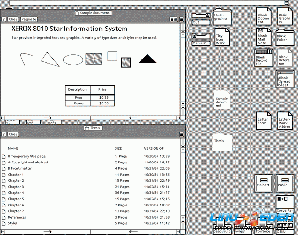This screenshot has height=235, width=298.
Task: Select the large gray shaded rectangle
Action: click(x=94, y=59)
